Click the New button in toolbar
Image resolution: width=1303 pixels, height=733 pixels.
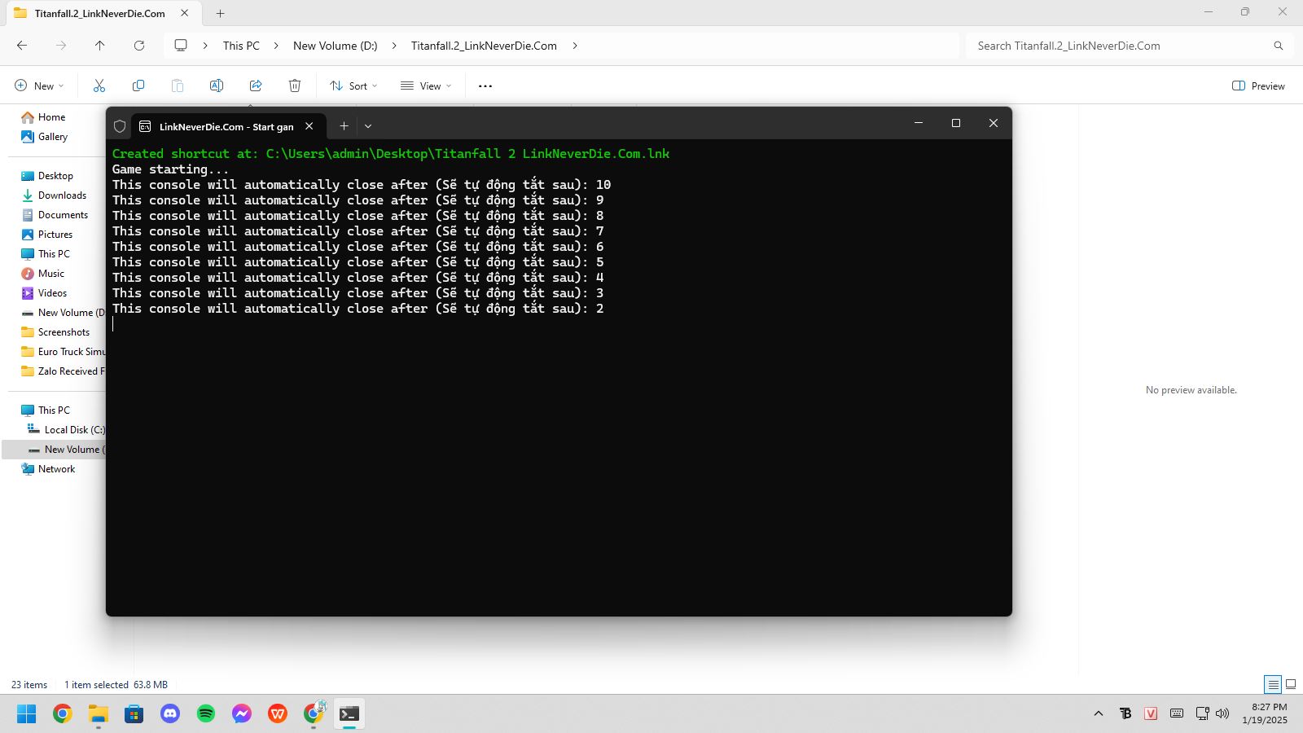coord(39,86)
